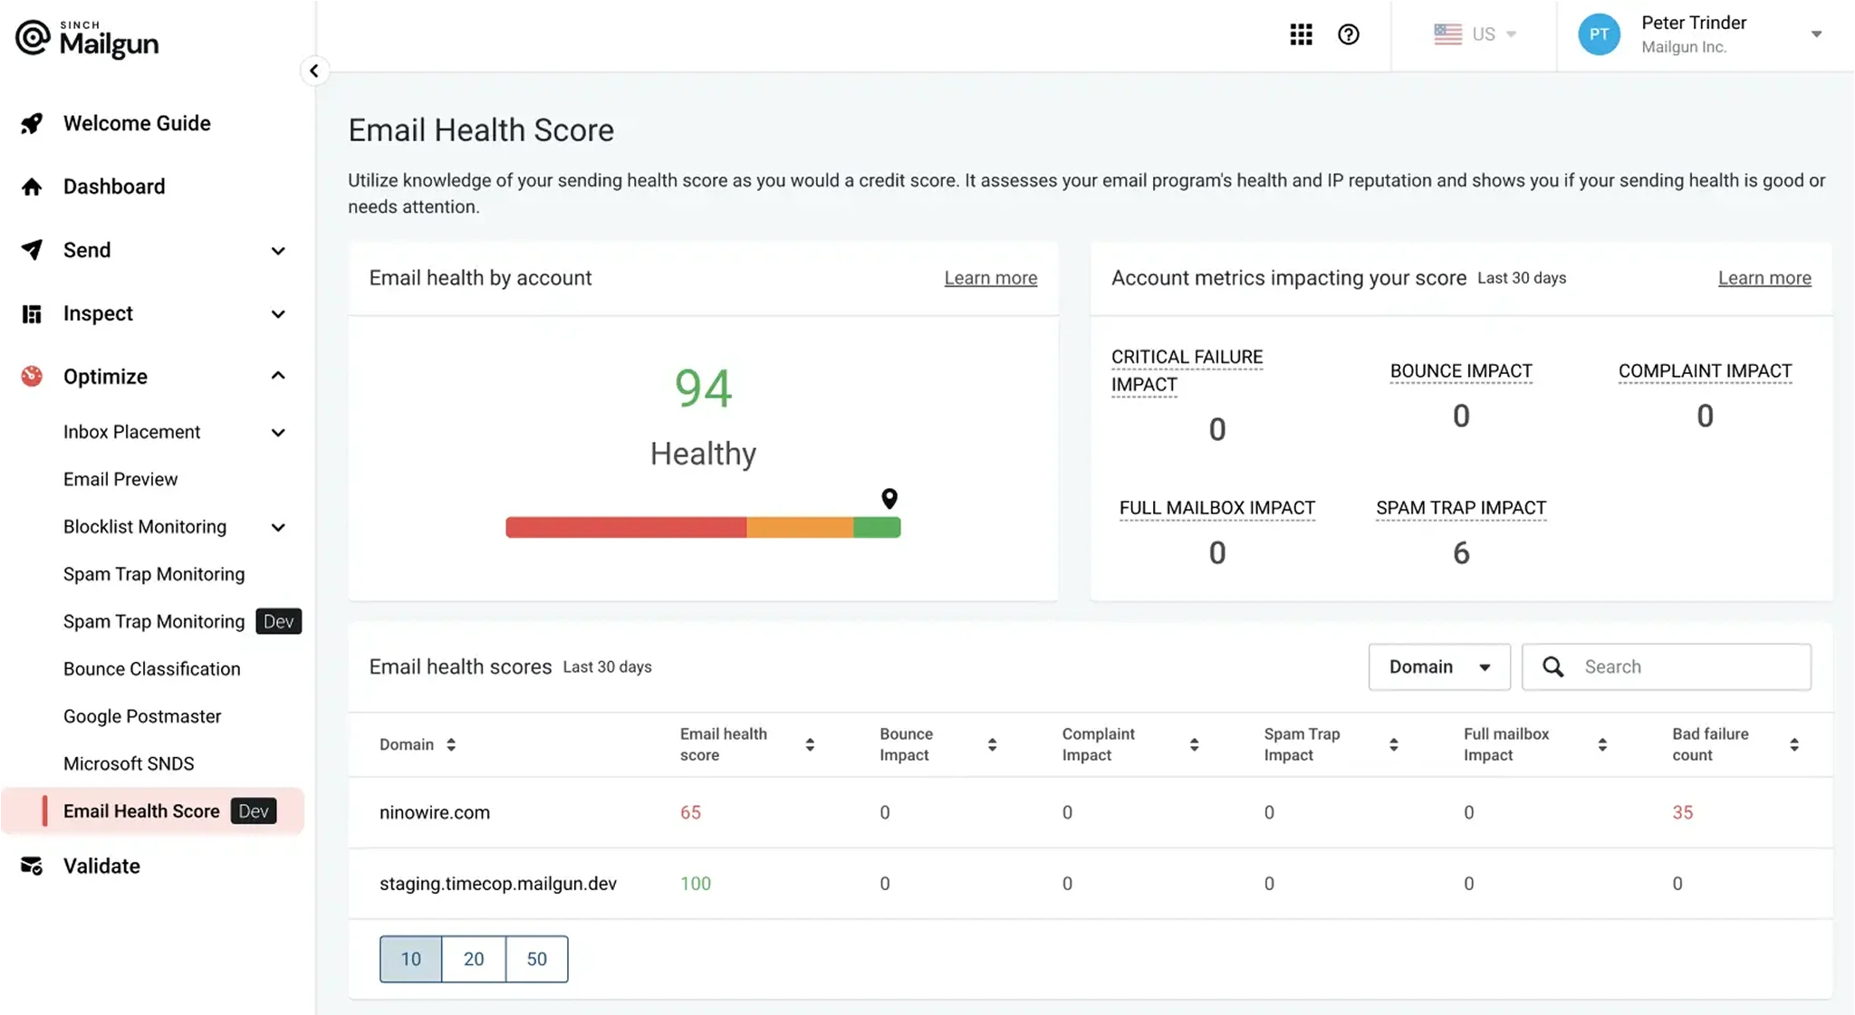Click the Send paper plane icon

click(32, 250)
